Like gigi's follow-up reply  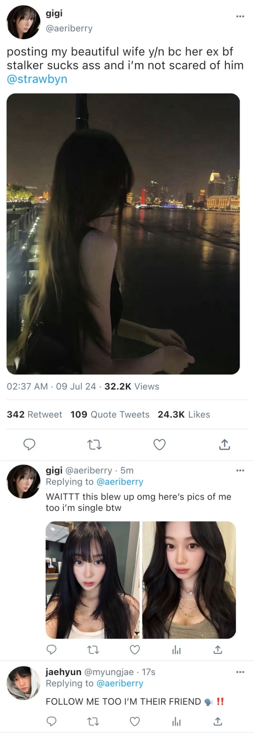coord(135,650)
